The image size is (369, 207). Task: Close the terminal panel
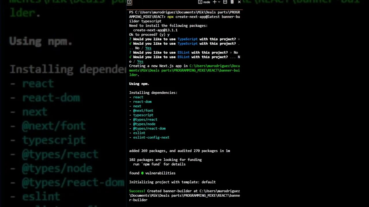click(x=239, y=2)
